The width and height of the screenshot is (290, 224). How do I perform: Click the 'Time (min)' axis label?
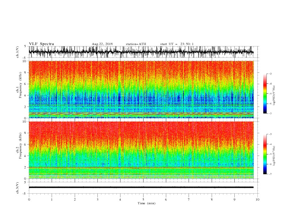coord(146,203)
